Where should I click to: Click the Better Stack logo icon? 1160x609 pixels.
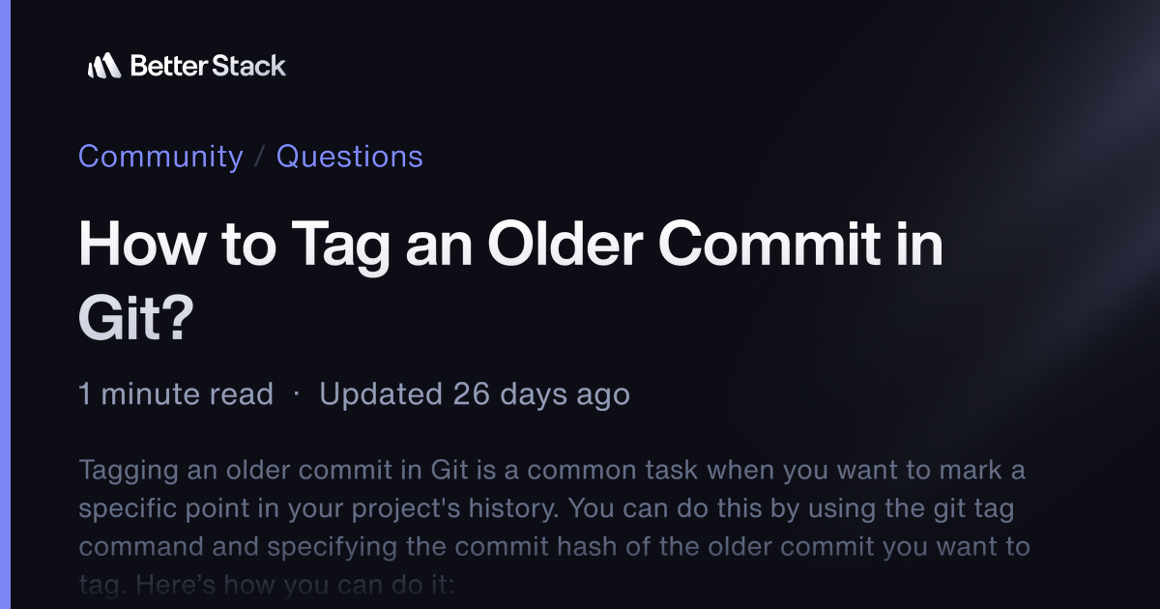click(x=103, y=66)
